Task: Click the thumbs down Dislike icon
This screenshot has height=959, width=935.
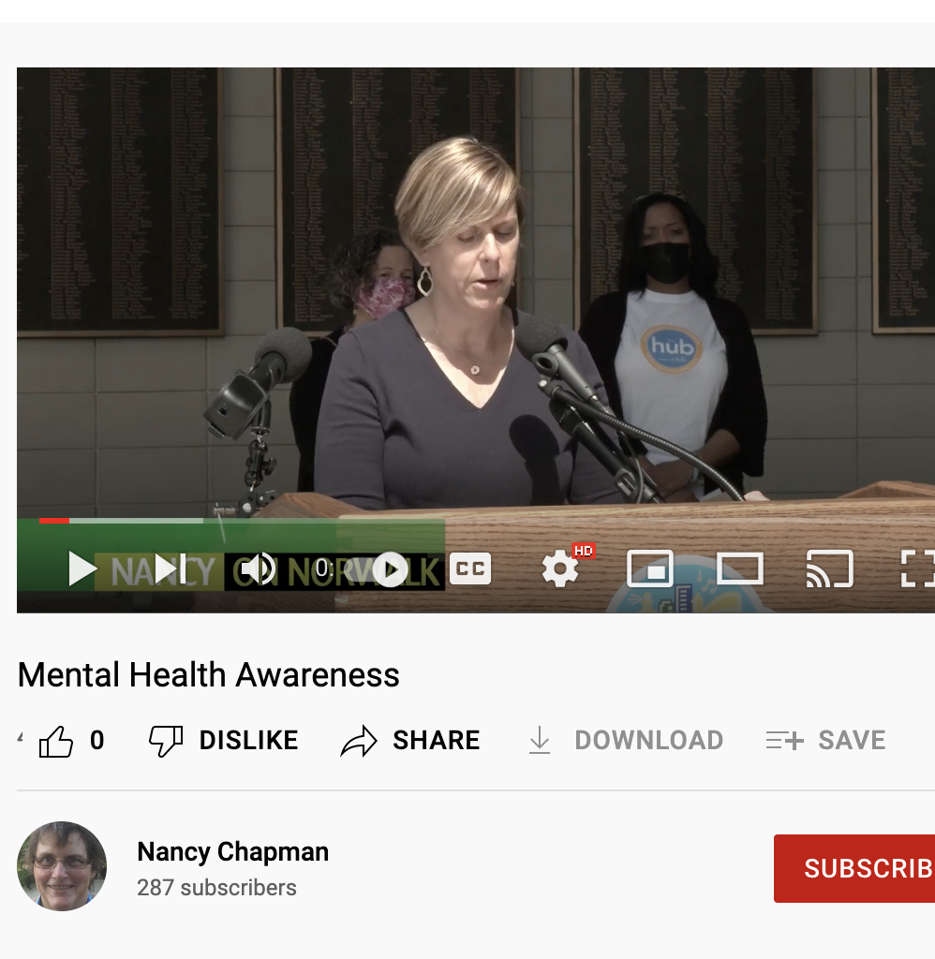Action: (166, 741)
